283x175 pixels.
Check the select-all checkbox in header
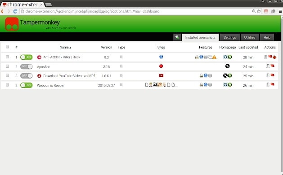(7, 47)
